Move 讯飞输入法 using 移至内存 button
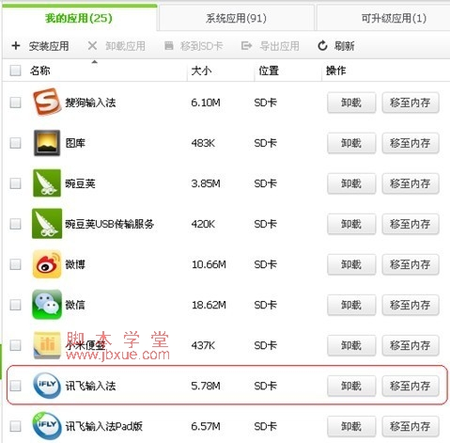This screenshot has width=450, height=443. click(411, 386)
